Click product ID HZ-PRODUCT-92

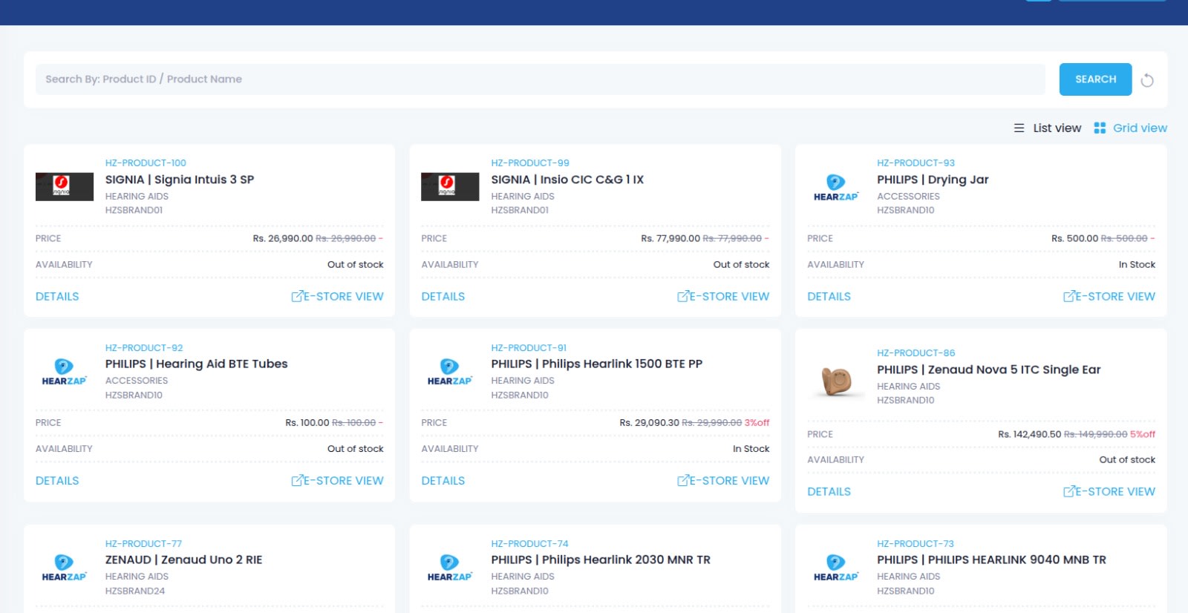(144, 348)
